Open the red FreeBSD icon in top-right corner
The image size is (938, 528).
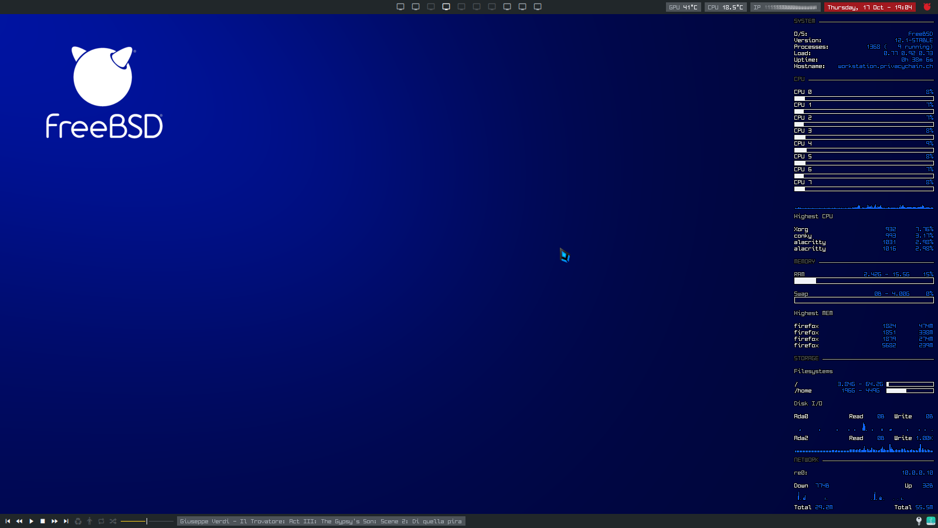tap(927, 7)
